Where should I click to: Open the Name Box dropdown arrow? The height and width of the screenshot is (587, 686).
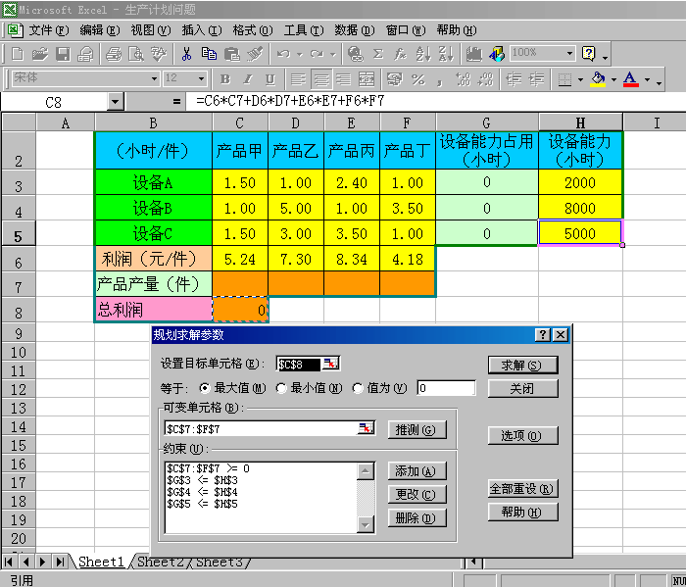(x=115, y=102)
